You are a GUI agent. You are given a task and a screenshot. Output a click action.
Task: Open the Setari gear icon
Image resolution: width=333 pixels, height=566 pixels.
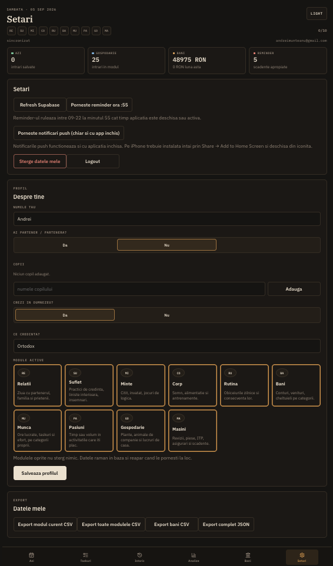click(x=302, y=555)
